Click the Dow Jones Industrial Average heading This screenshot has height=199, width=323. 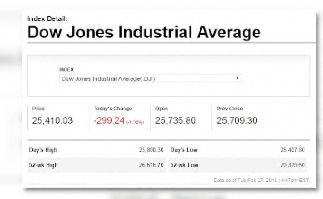coord(144,32)
